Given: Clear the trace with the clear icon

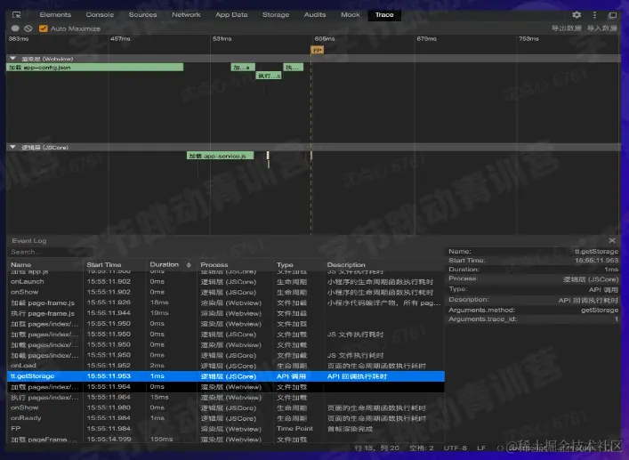Looking at the screenshot, I should (x=28, y=28).
